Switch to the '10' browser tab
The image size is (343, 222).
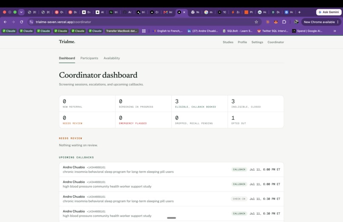click(x=222, y=12)
